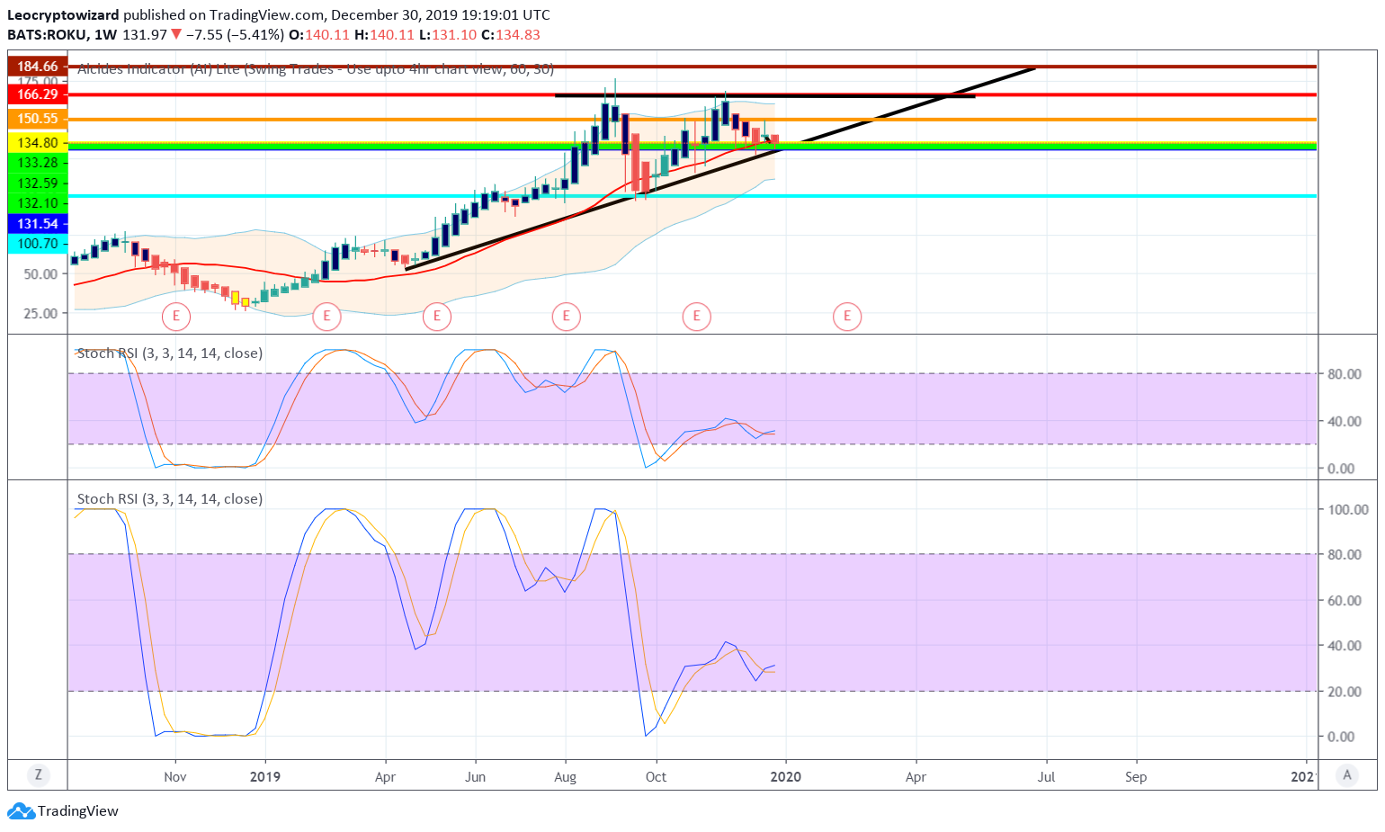The height and width of the screenshot is (832, 1385).
Task: Click the Sep label on time axis
Action: pos(1136,777)
